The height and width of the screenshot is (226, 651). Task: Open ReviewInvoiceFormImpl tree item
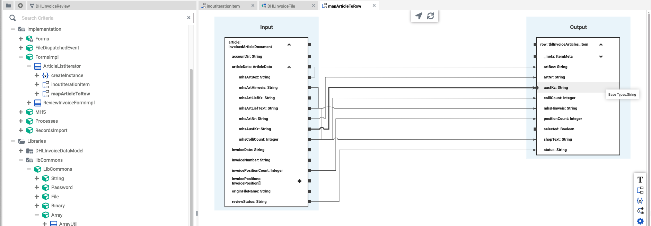click(69, 103)
